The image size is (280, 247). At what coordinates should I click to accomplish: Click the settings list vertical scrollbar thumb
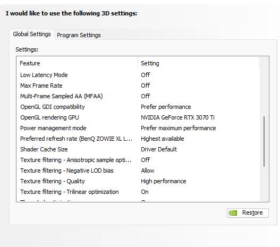264,142
